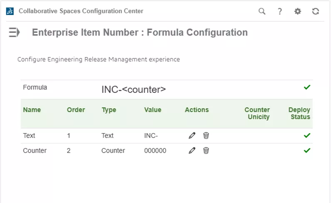Viewport: 331px width, 203px height.
Task: Delete the Counter row with trash icon
Action: tap(206, 151)
